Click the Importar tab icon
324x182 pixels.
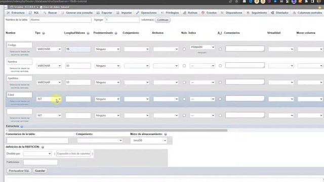[118, 13]
